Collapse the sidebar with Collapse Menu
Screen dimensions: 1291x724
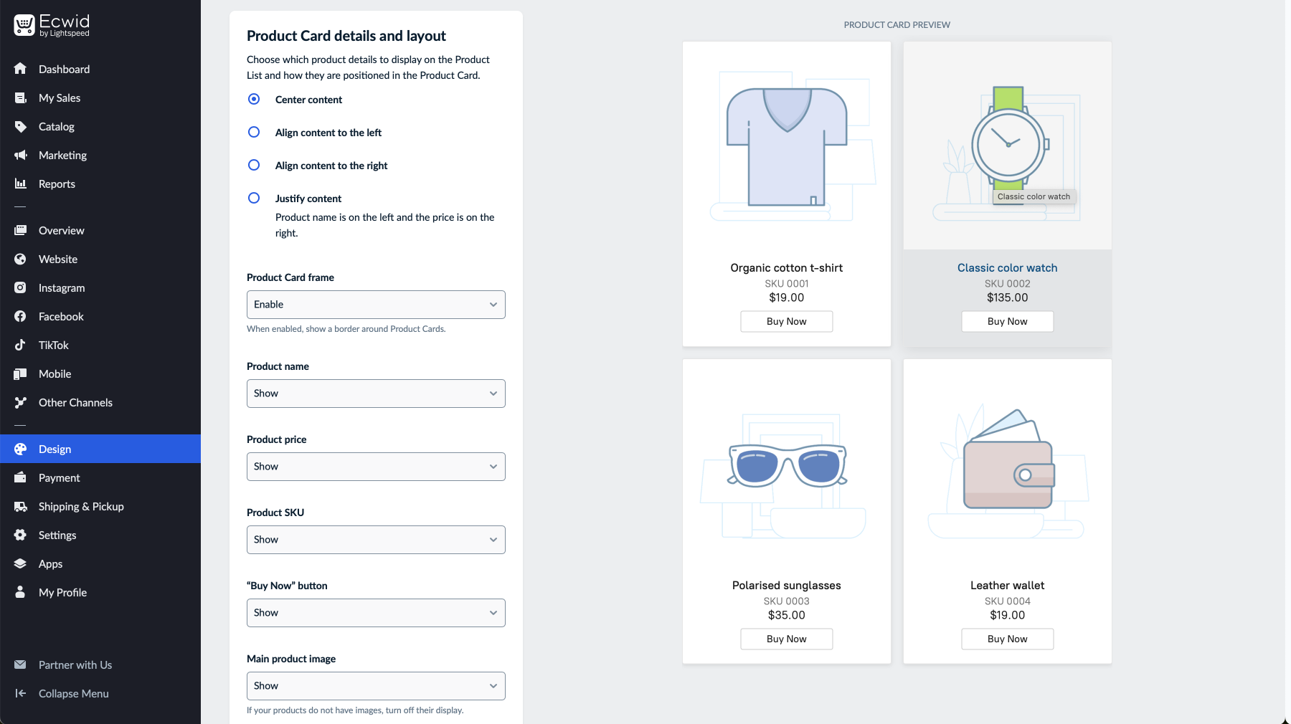pos(73,694)
